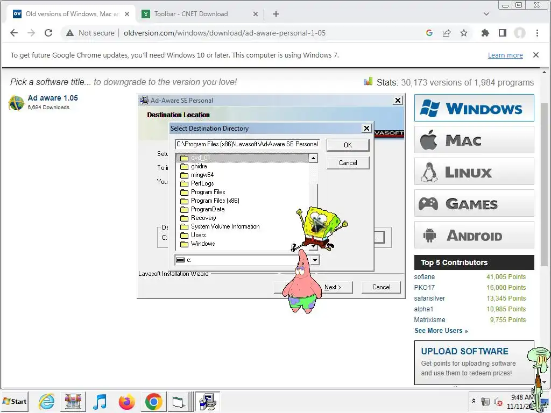Select the Windows platform button
Image resolution: width=551 pixels, height=413 pixels.
[474, 108]
